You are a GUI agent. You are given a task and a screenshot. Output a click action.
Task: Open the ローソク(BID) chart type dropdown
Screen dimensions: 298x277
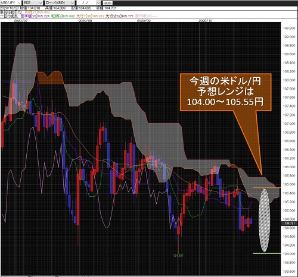pos(60,3)
